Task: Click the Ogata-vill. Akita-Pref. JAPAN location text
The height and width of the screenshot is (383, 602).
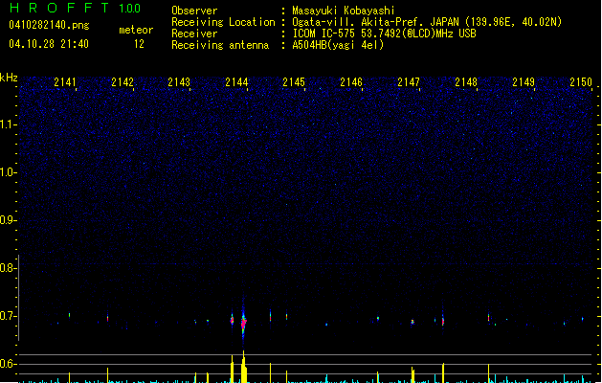Action: (427, 22)
